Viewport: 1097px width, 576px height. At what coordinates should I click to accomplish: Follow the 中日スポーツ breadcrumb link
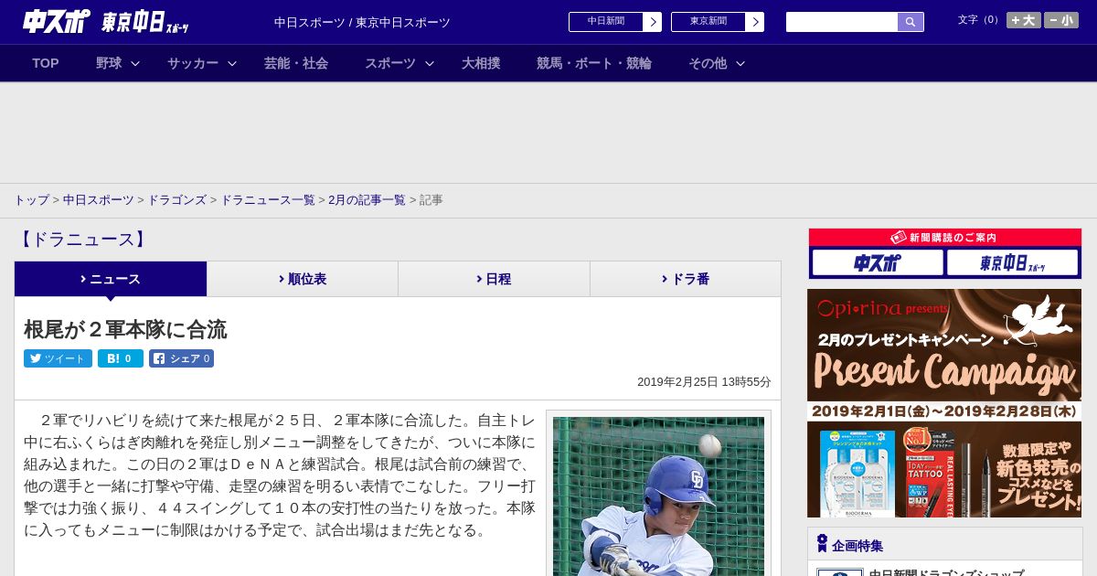pyautogui.click(x=99, y=199)
